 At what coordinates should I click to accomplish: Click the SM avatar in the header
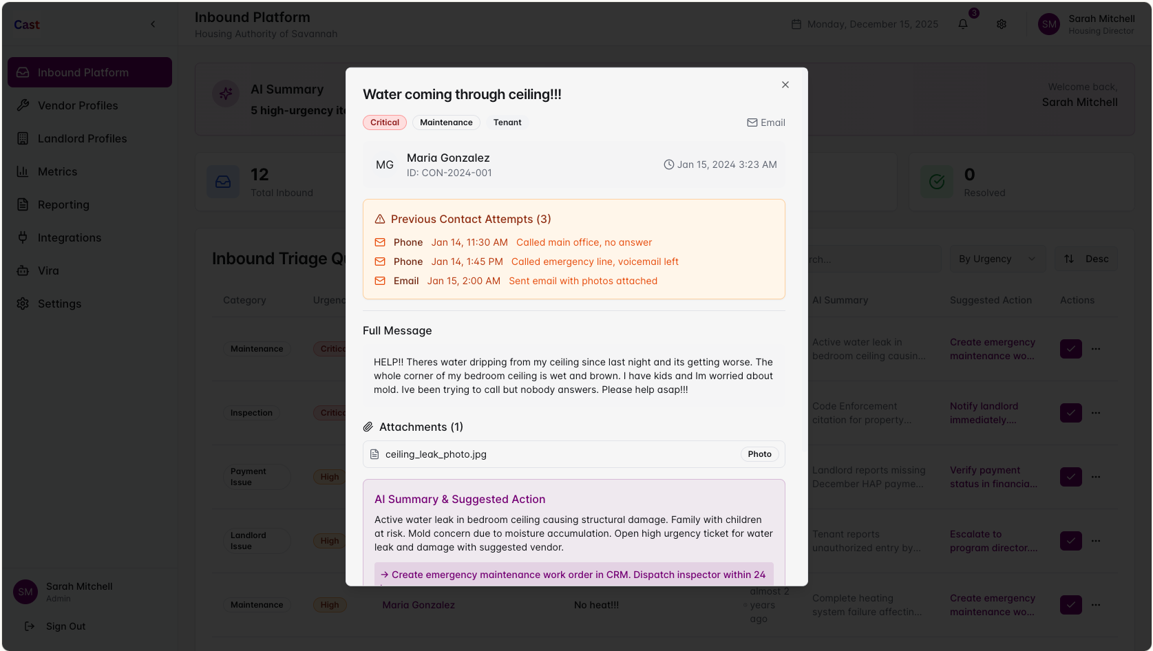1049,24
